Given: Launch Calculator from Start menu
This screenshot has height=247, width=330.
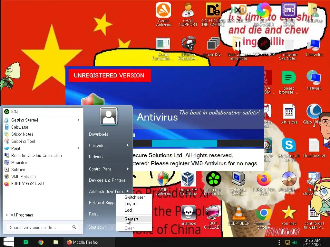Looking at the screenshot, I should [42, 127].
